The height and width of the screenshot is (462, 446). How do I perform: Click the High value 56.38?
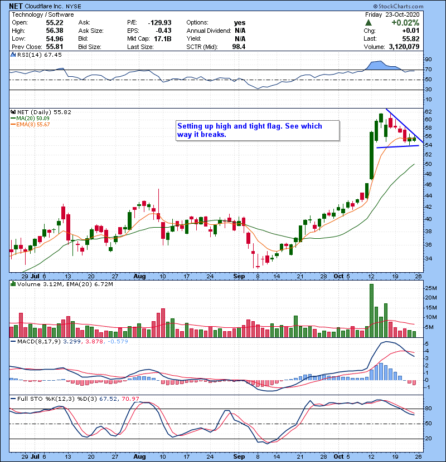pyautogui.click(x=55, y=31)
